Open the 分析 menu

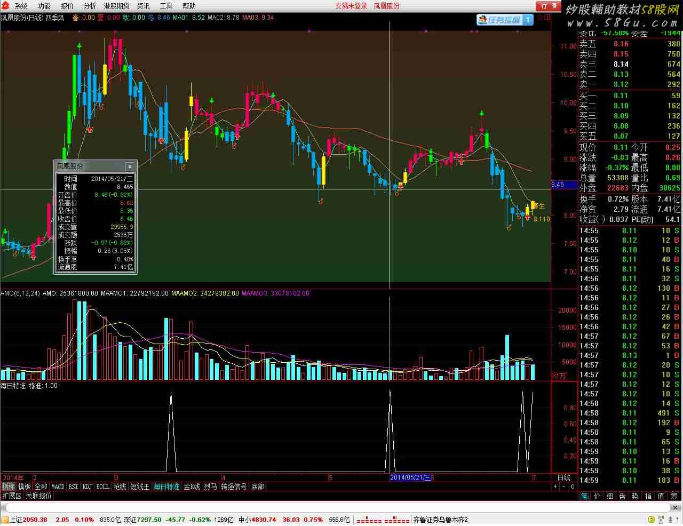90,6
